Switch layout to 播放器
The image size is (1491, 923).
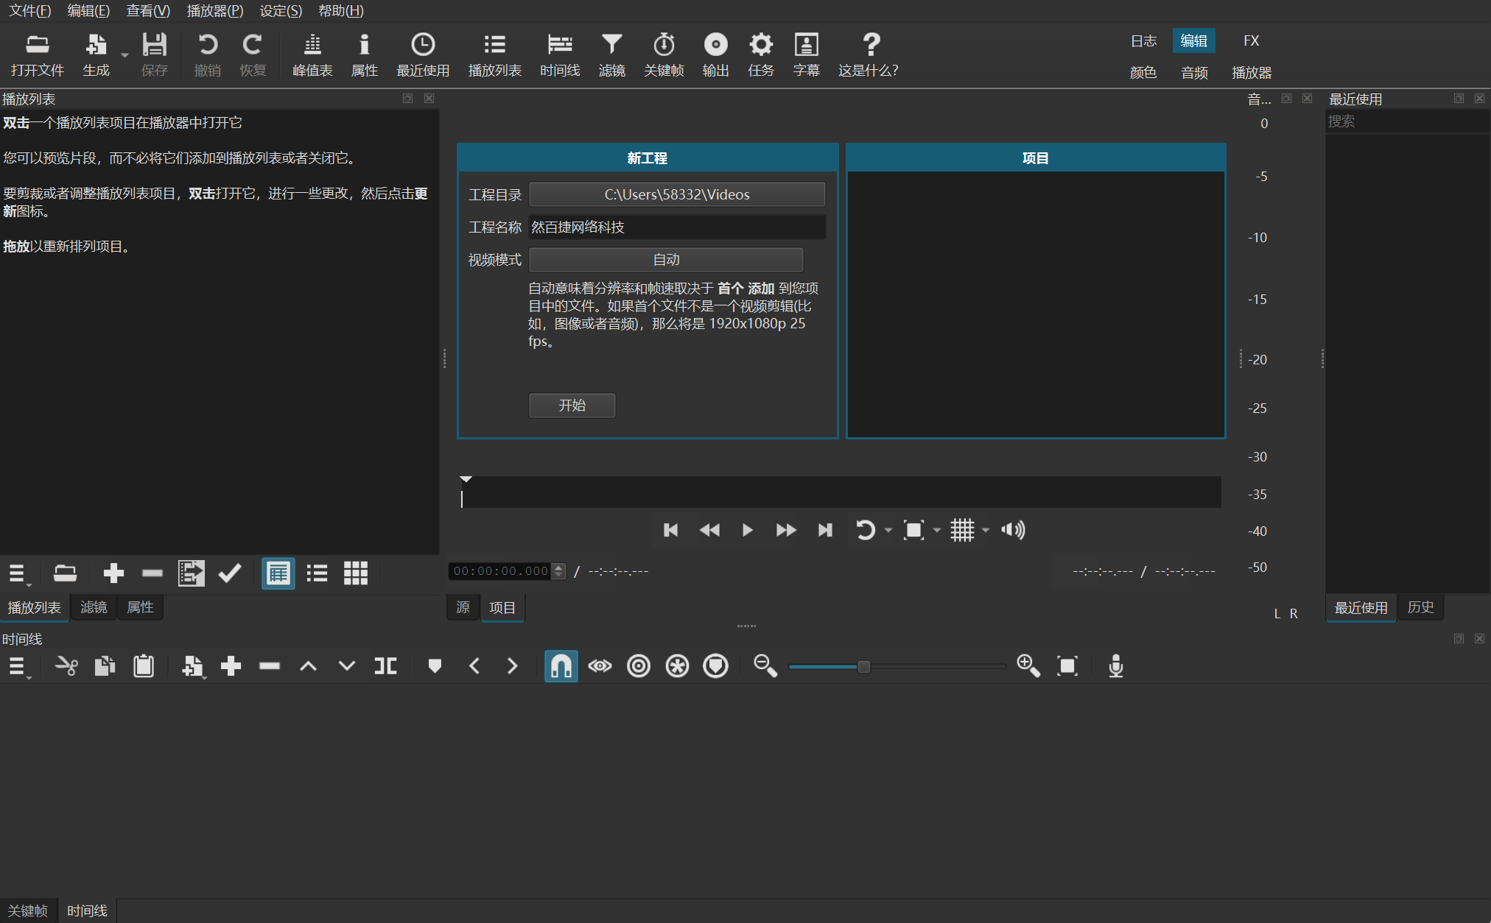1252,72
